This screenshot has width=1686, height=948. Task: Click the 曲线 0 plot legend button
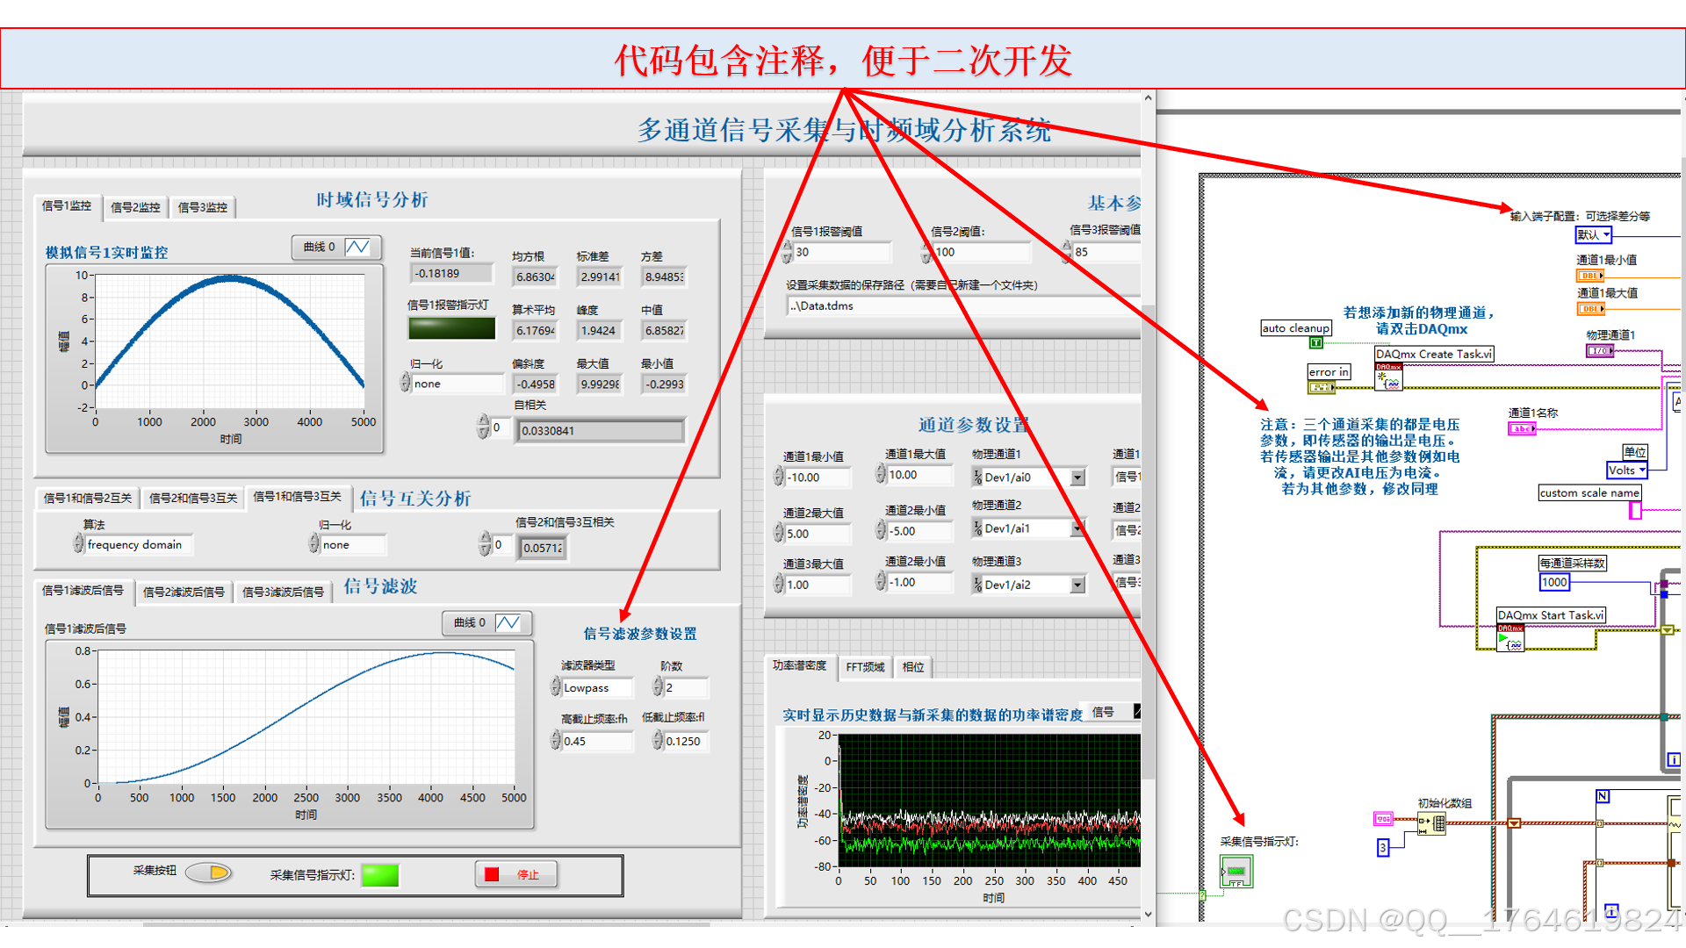coord(336,248)
